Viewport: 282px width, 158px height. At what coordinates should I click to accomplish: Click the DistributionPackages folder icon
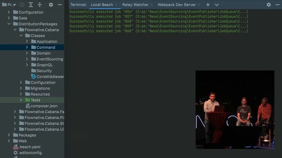click(x=15, y=24)
